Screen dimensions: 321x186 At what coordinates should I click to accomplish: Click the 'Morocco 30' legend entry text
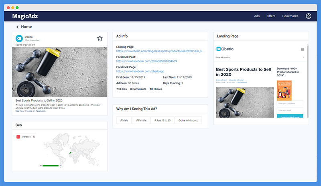click(x=28, y=137)
